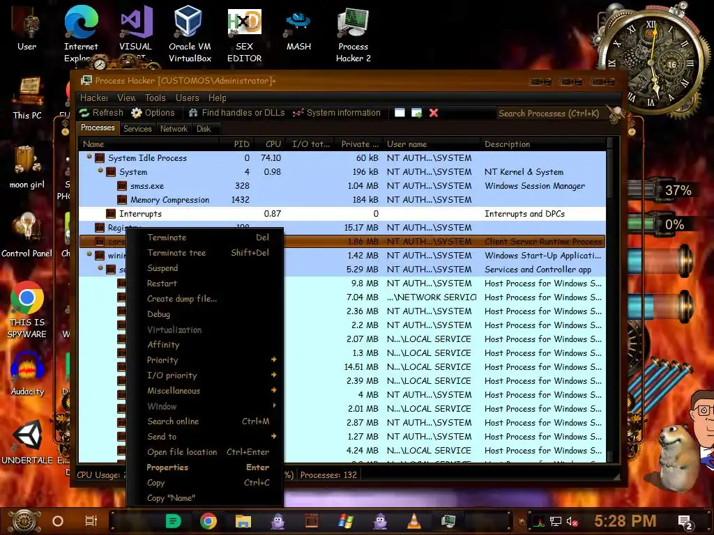Open THIS IS SPYWARE Chrome shortcut
714x535 pixels.
coord(27,309)
